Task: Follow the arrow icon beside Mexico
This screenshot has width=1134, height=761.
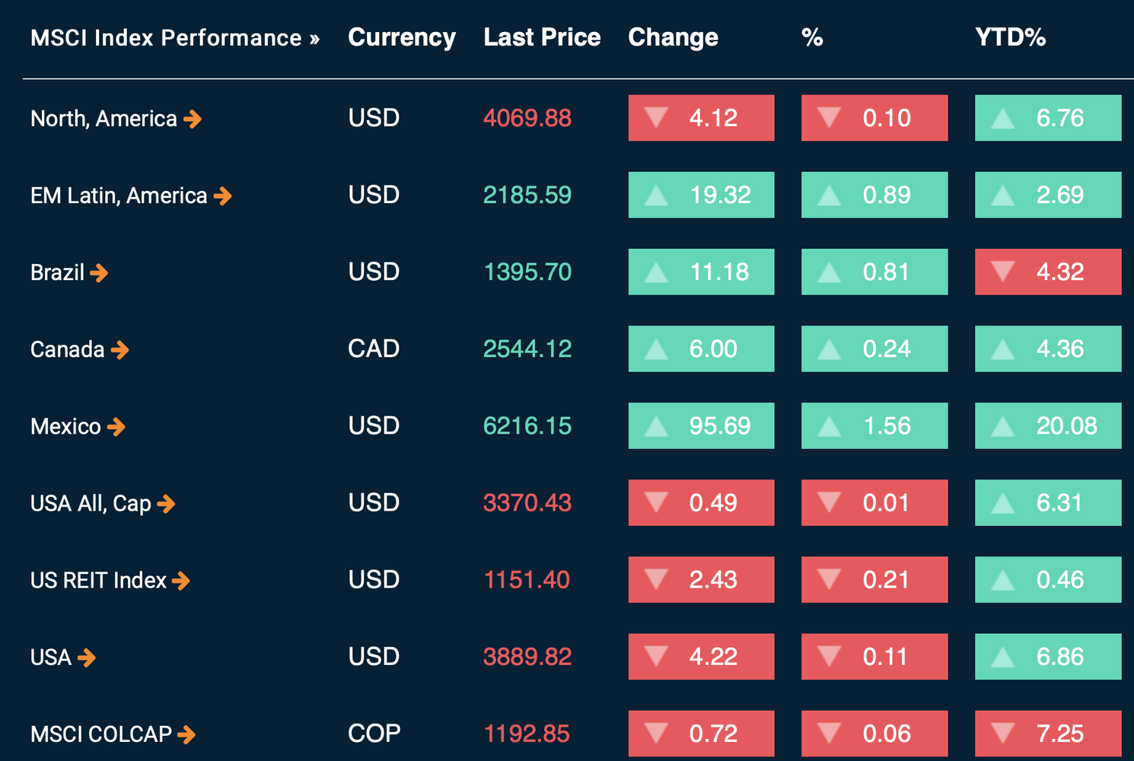Action: 116,427
